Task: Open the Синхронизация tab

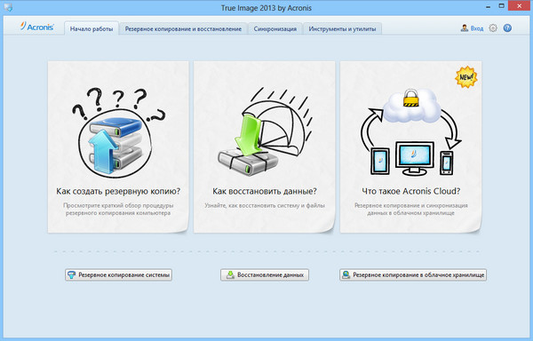Action: 275,29
